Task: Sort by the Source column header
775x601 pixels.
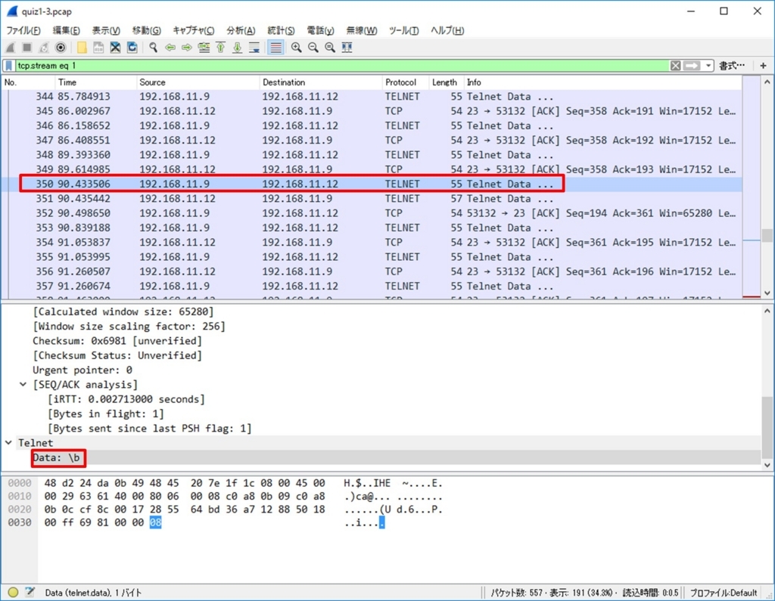Action: [x=198, y=82]
